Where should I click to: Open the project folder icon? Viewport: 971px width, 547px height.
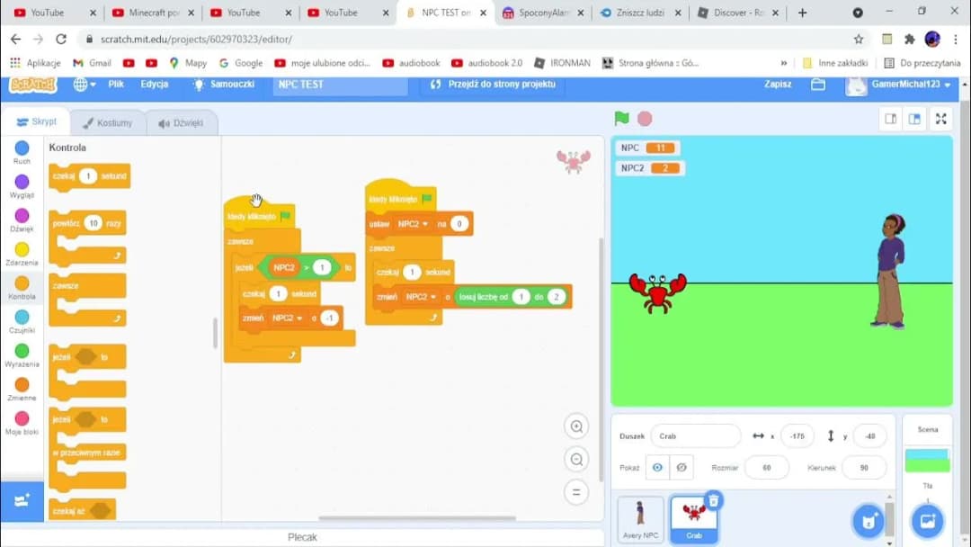coord(818,84)
